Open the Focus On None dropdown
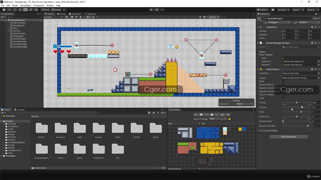The width and height of the screenshot is (321, 180). coord(244,104)
